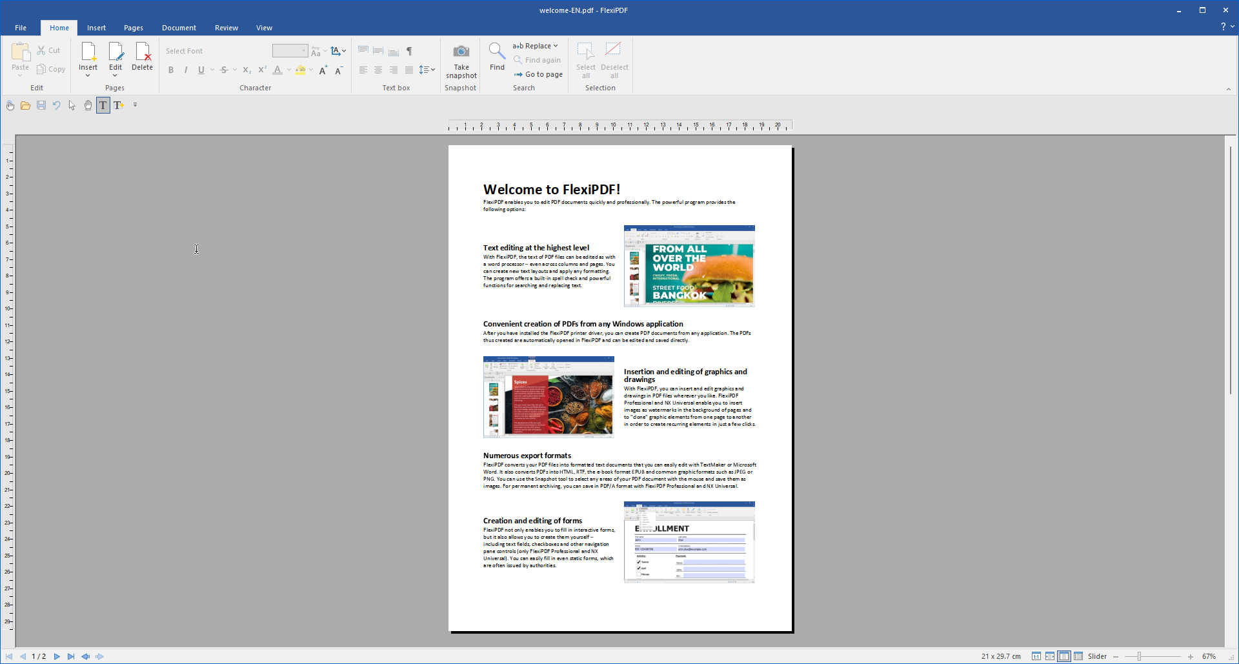The image size is (1239, 664).
Task: Toggle actual size 1:1 view
Action: tap(1036, 656)
